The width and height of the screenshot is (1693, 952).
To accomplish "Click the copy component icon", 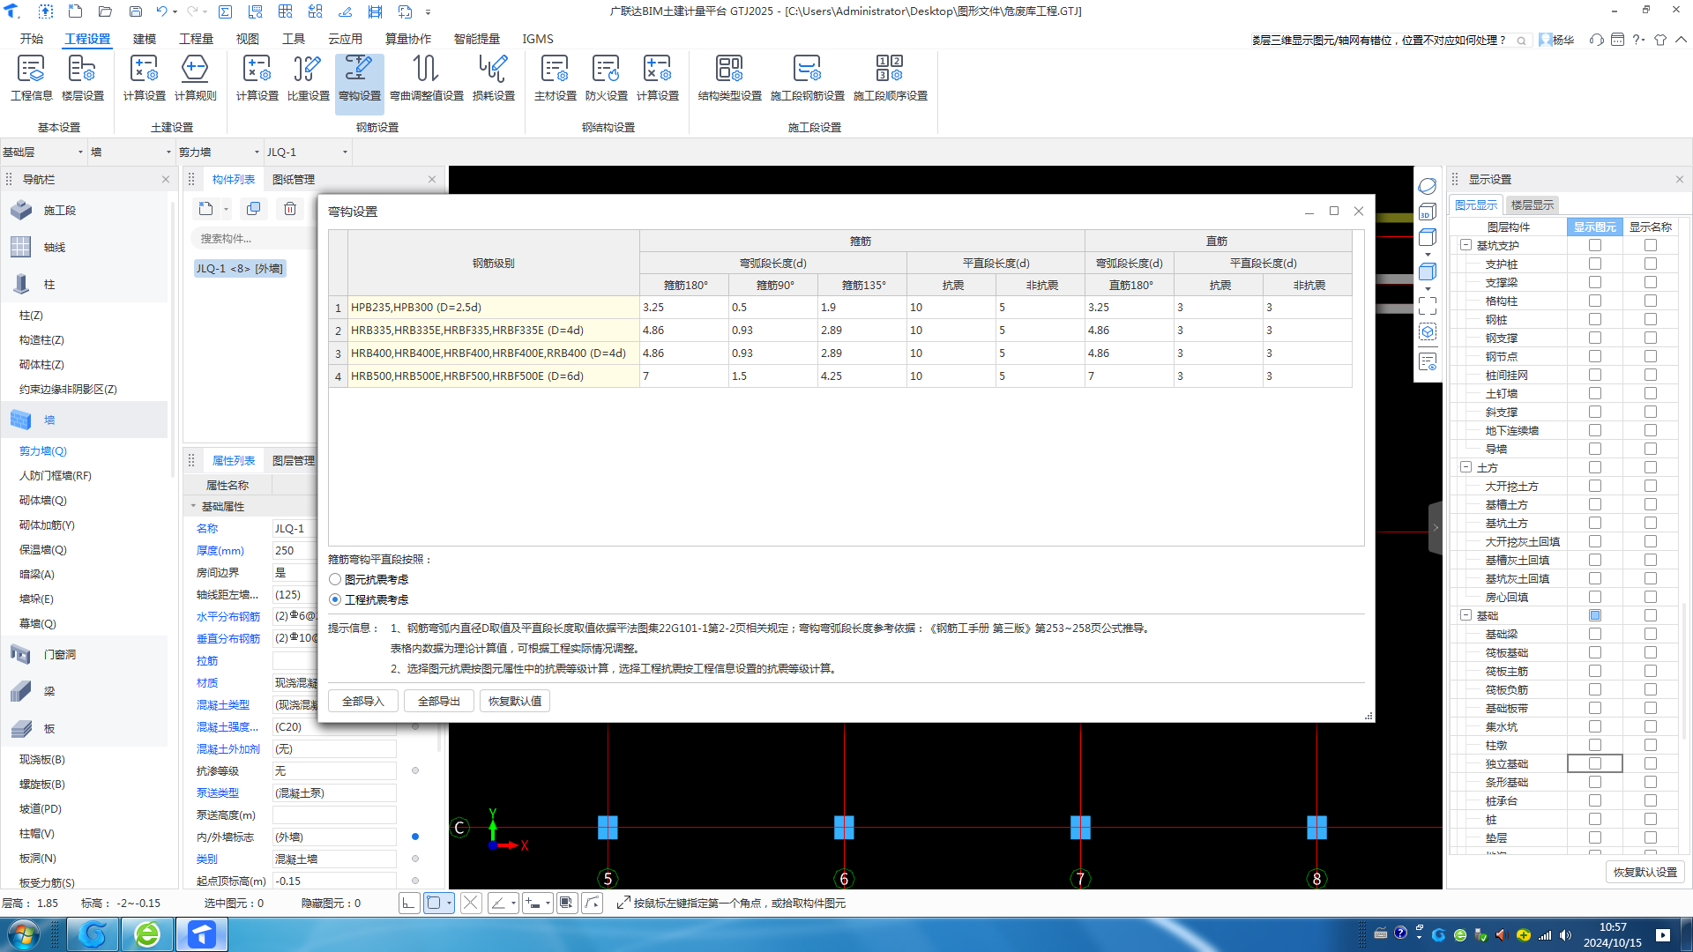I will (x=254, y=209).
